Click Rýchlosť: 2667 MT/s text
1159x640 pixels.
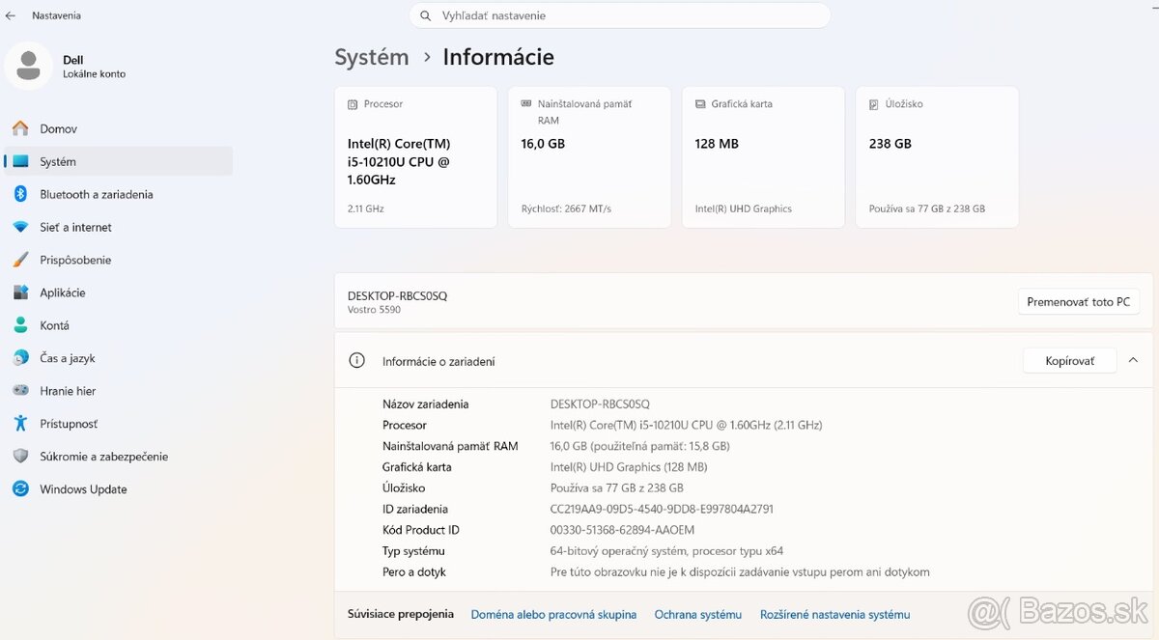click(x=566, y=209)
